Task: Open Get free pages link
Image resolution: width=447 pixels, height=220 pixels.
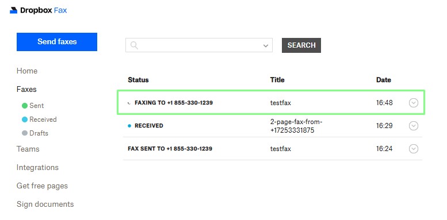Action: tap(42, 186)
